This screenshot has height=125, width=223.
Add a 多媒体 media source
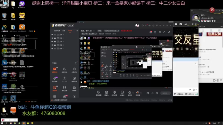[x=122, y=93]
